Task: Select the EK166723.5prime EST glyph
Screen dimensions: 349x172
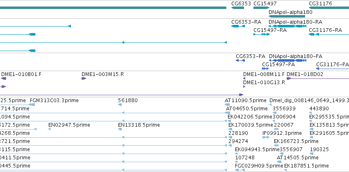Action: [276, 145]
